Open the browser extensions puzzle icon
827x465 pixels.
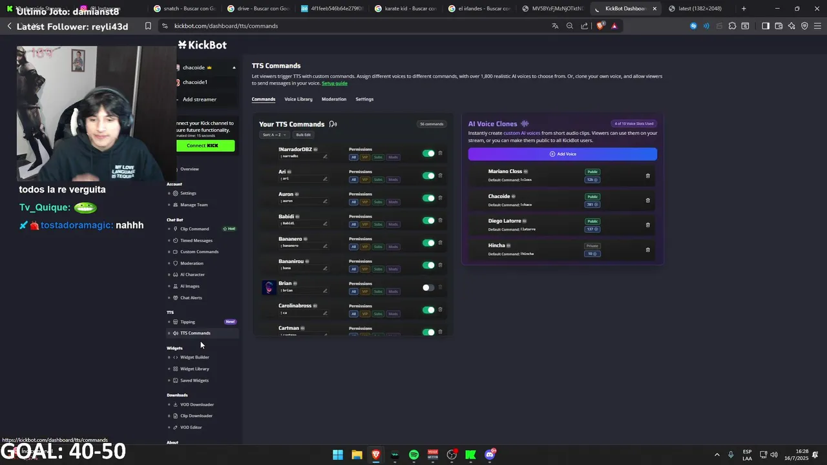click(732, 26)
